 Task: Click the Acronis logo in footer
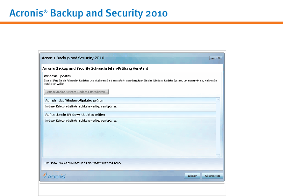point(54,176)
